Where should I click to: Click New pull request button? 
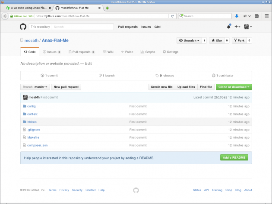click(66, 87)
